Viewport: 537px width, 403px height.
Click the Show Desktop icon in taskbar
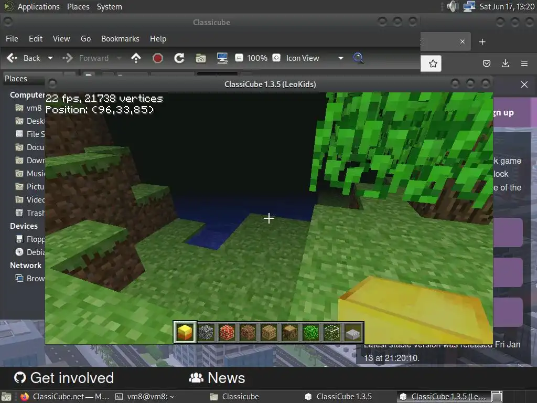[6, 397]
